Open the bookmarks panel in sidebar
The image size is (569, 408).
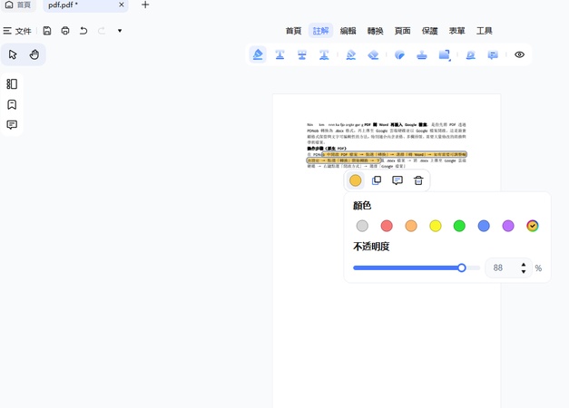tap(12, 105)
